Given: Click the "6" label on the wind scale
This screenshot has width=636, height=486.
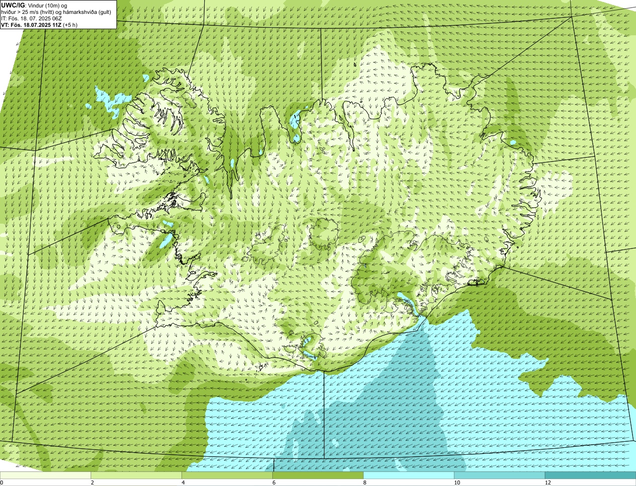Looking at the screenshot, I should 274,483.
